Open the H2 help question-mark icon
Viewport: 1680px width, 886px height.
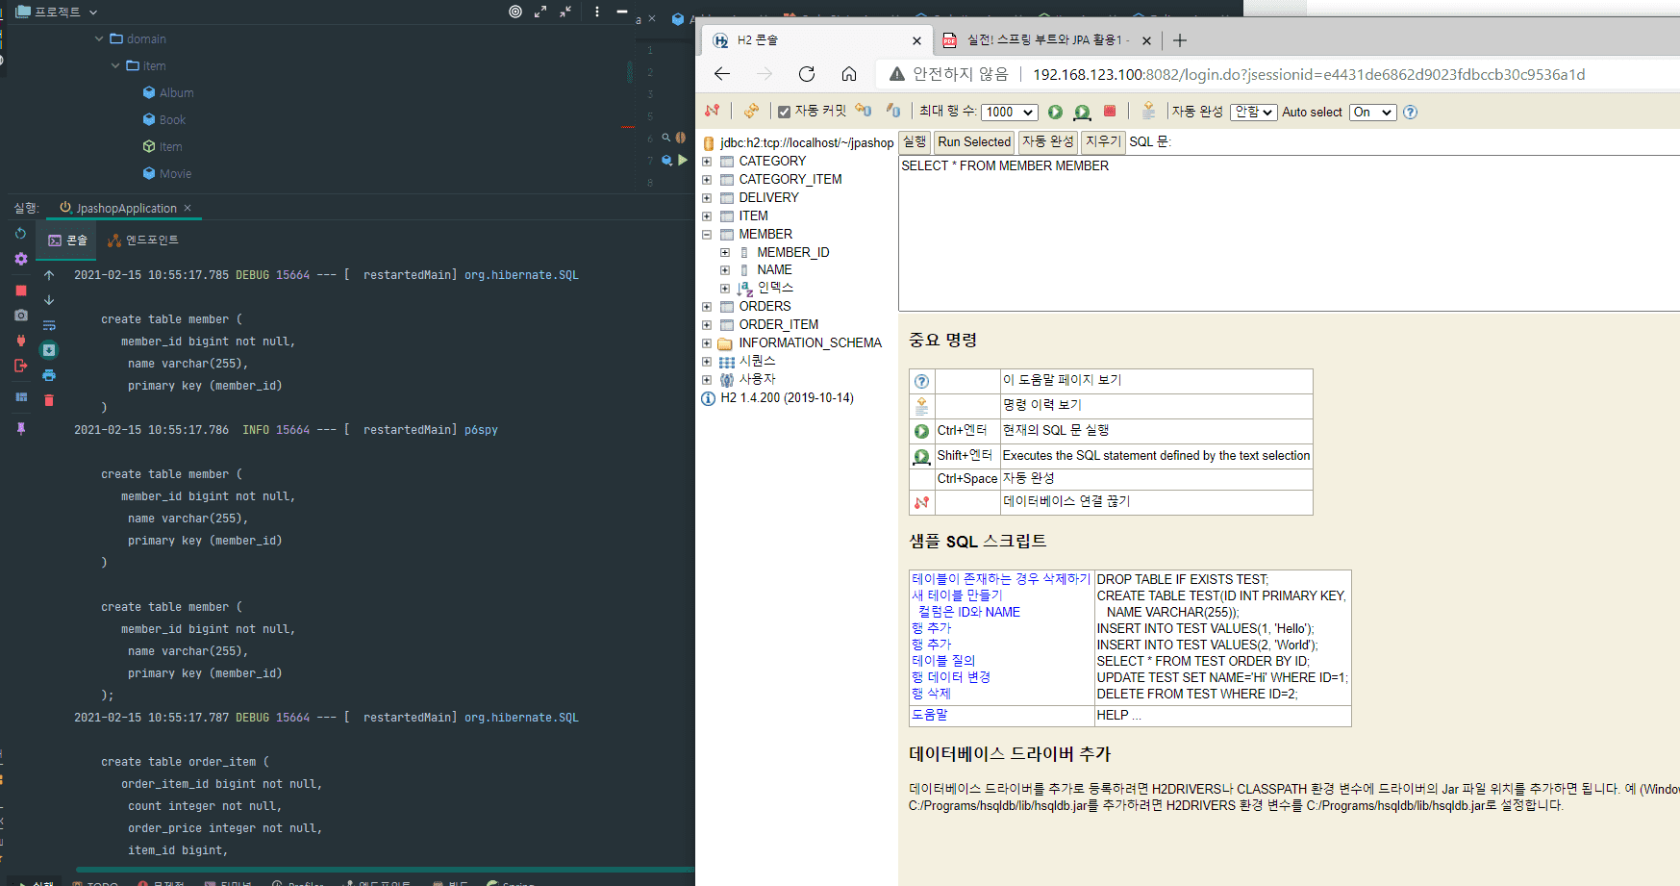pos(1410,112)
